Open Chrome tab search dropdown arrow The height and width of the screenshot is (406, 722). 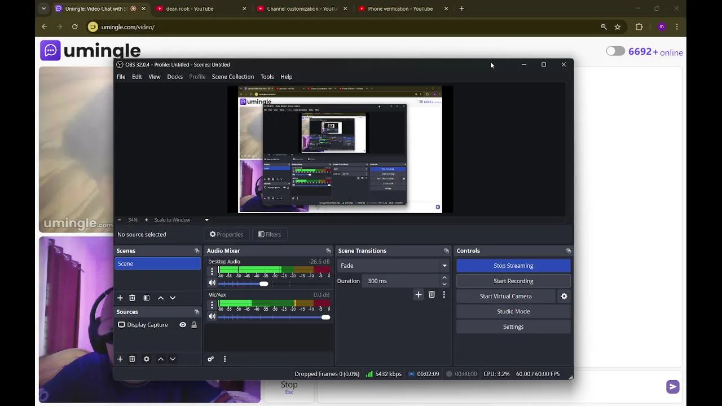[x=43, y=8]
